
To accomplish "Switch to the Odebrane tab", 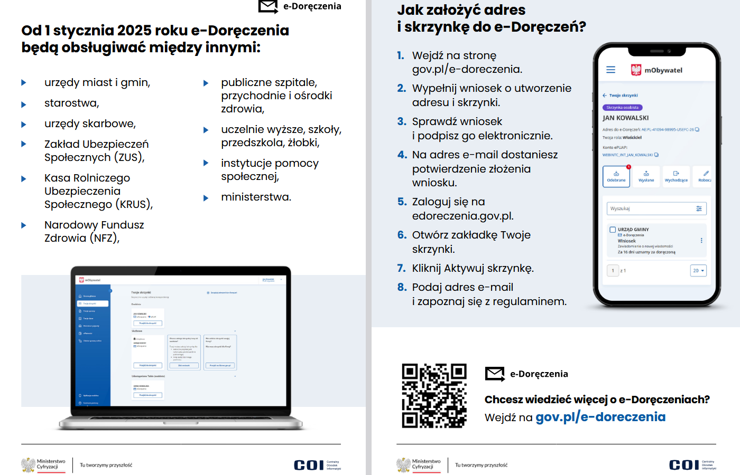I will coord(616,177).
